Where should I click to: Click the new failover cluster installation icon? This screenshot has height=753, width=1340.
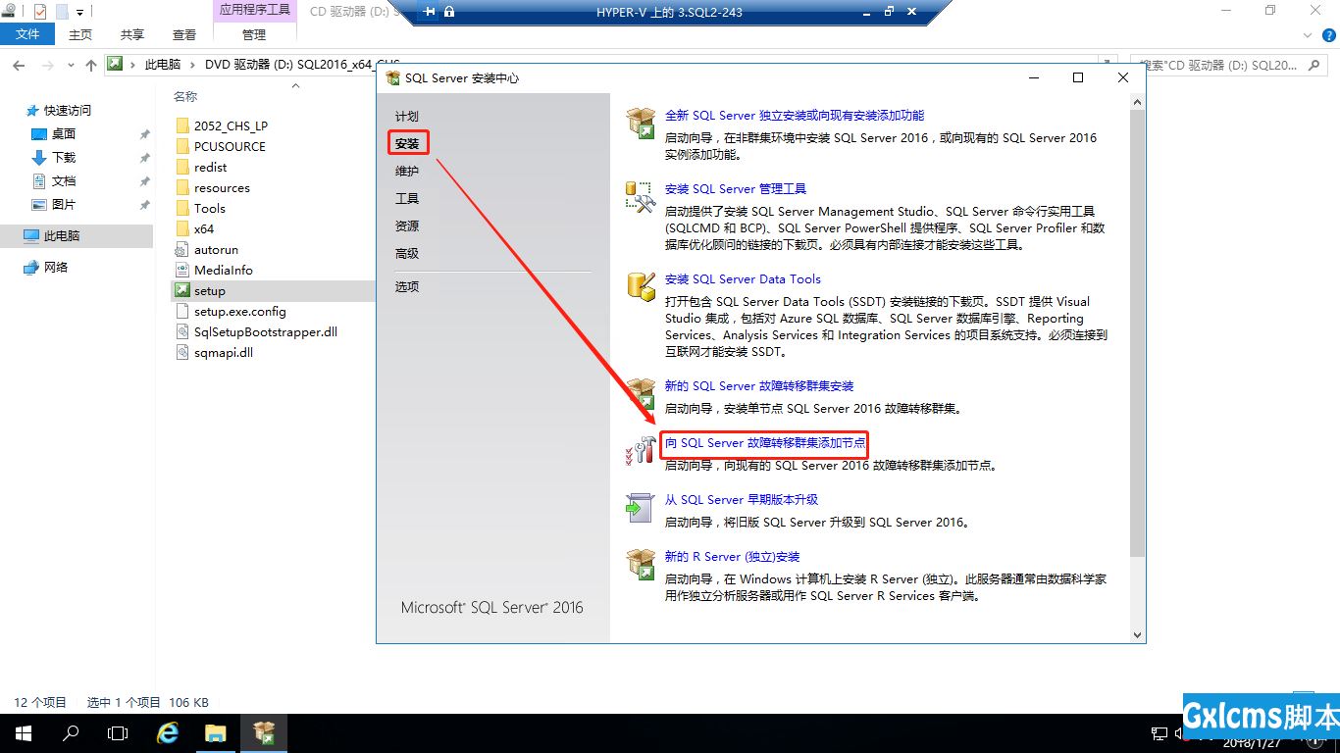click(641, 393)
